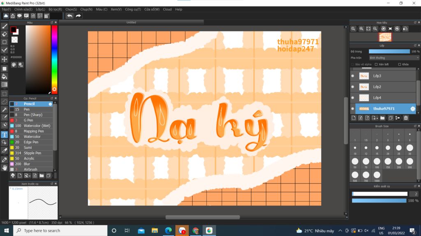Select the Eyedropper tool
This screenshot has width=421, height=236.
[5, 160]
